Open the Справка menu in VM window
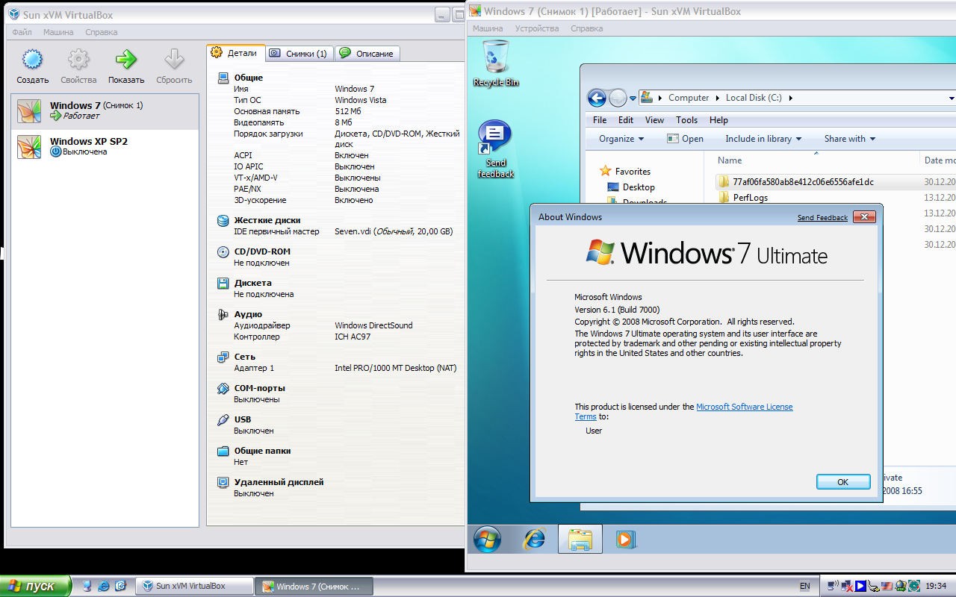Screen dimensions: 956x597 586,28
